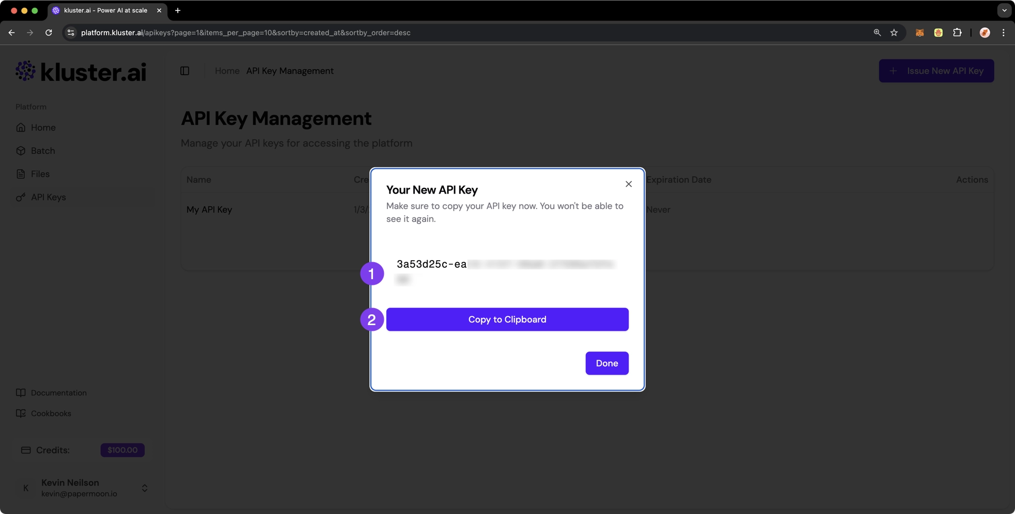The height and width of the screenshot is (514, 1015).
Task: Close the Your New API Key dialog
Action: [x=629, y=184]
